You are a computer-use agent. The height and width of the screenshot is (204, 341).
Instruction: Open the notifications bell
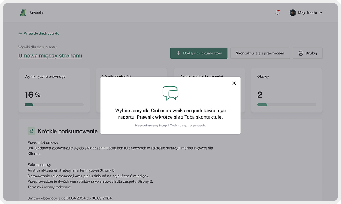coord(277,13)
